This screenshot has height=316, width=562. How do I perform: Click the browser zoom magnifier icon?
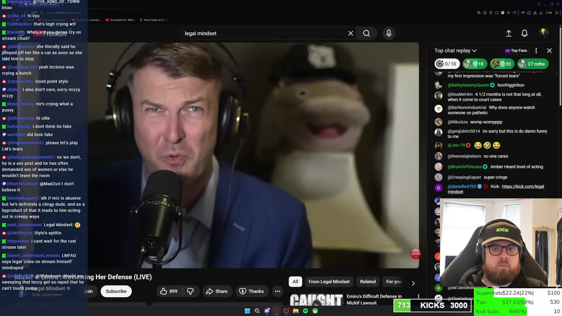click(x=479, y=13)
